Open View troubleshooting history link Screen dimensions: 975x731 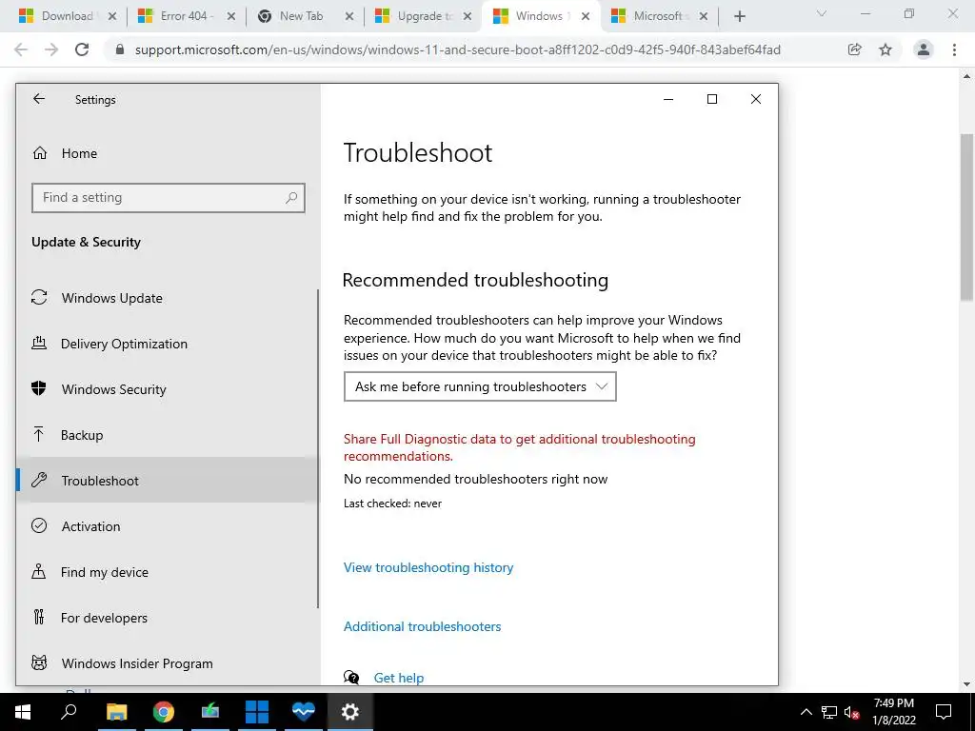pos(428,567)
